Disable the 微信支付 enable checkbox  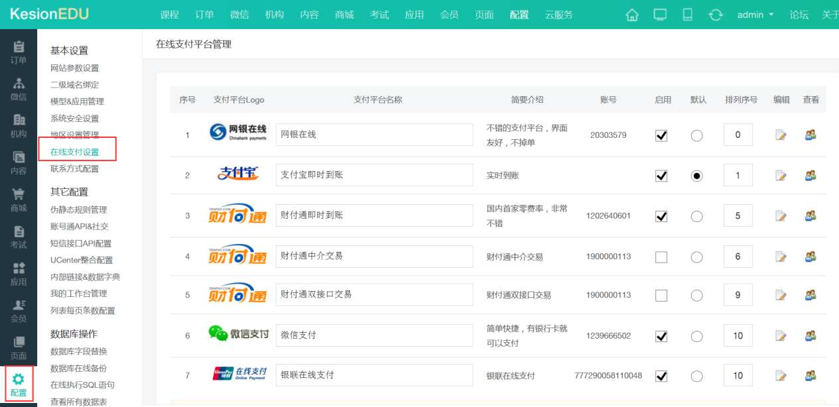click(x=661, y=335)
